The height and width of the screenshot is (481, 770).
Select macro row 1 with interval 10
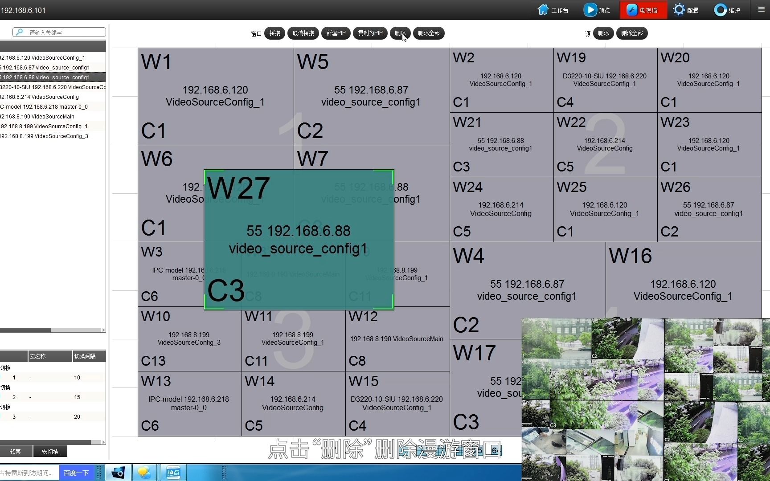(53, 378)
